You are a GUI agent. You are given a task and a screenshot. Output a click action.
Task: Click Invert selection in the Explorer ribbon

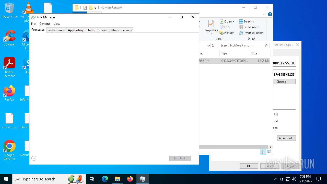click(251, 33)
